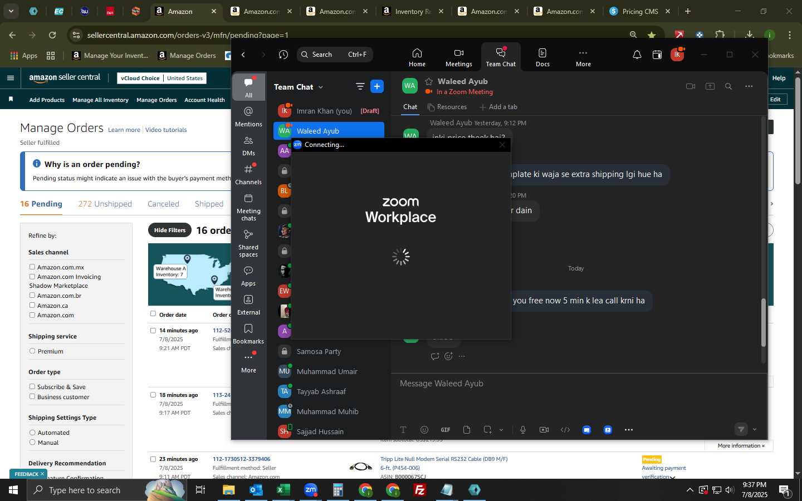Open DMs in Zoom sidebar
The image size is (802, 501).
(248, 146)
